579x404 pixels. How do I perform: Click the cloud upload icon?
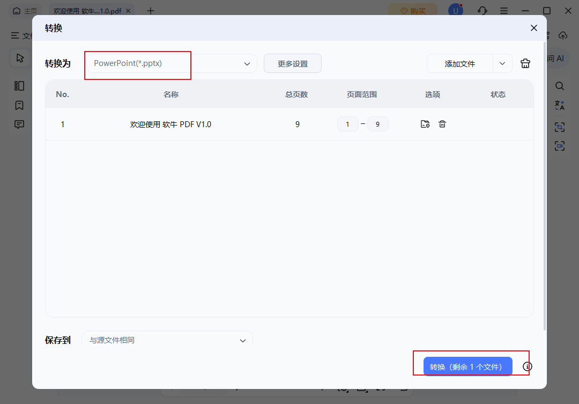pyautogui.click(x=563, y=35)
